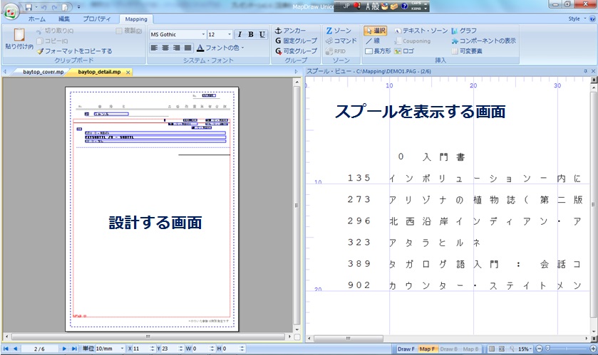The image size is (598, 355).
Task: Click コンポーネントの表示 show components
Action: click(483, 41)
